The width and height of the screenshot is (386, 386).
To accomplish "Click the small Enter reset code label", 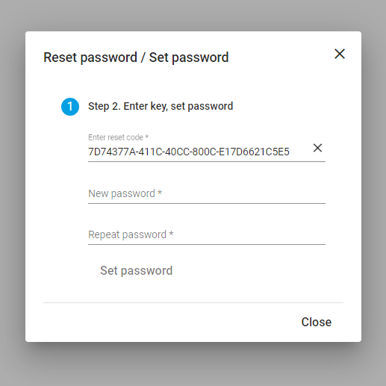I will (x=118, y=137).
